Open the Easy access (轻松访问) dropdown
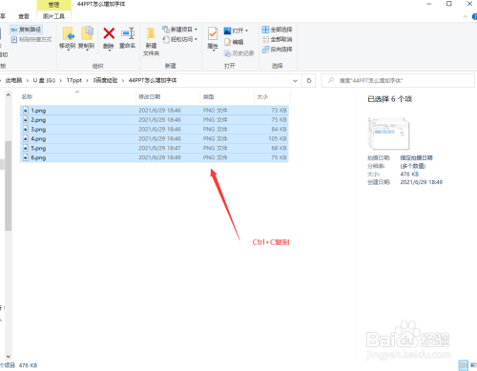This screenshot has height=371, width=477. [179, 39]
